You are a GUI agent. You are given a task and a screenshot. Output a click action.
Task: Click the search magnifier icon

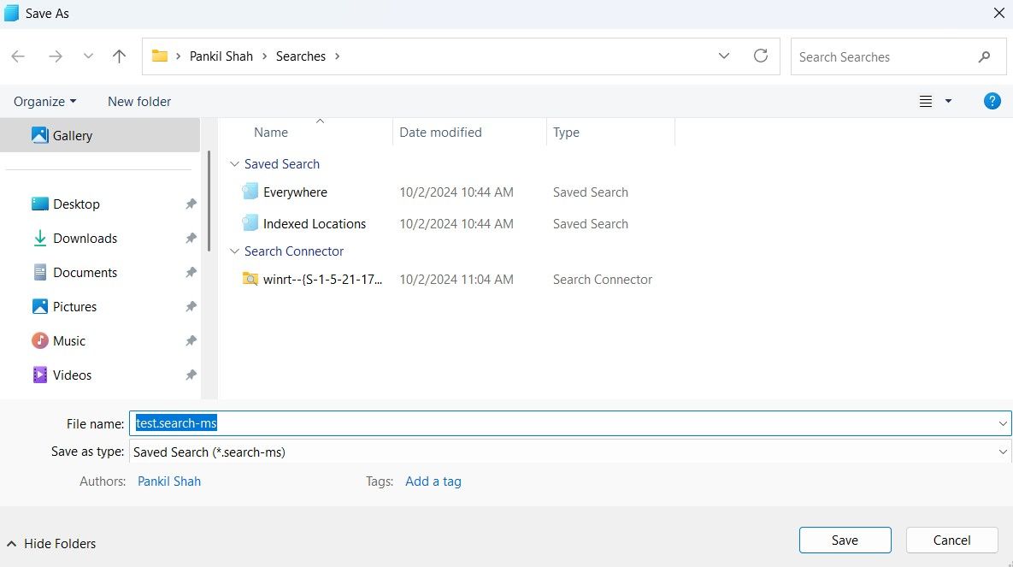[984, 57]
